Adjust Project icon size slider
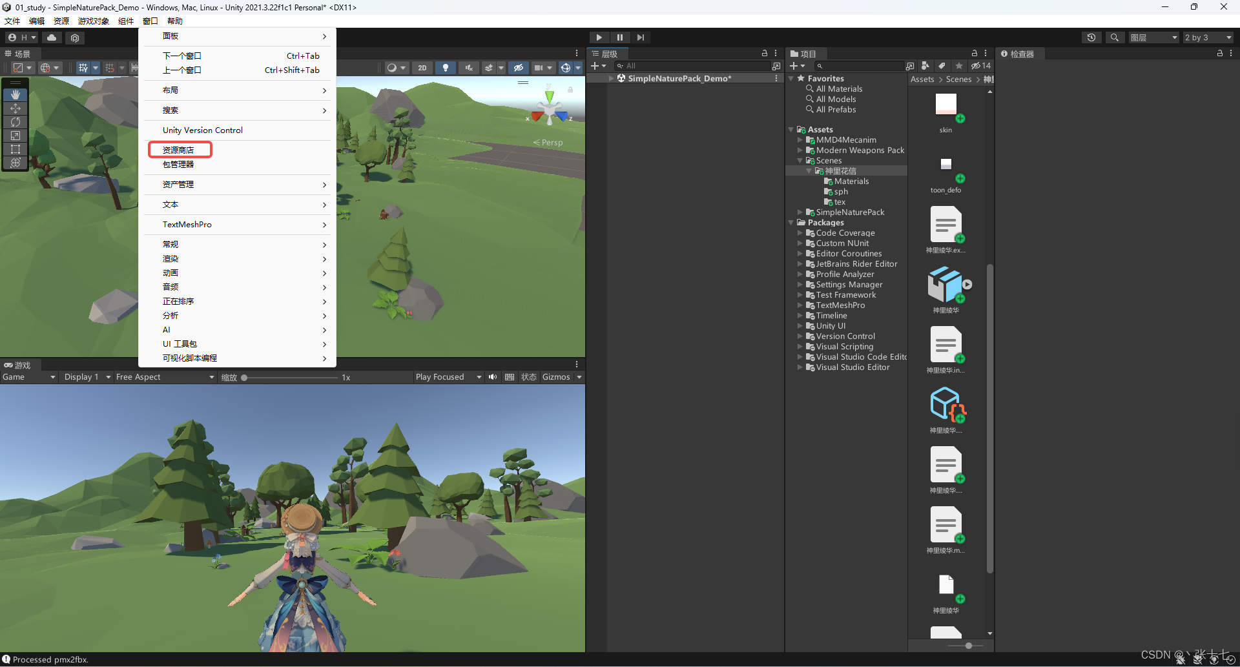This screenshot has width=1240, height=667. [966, 646]
